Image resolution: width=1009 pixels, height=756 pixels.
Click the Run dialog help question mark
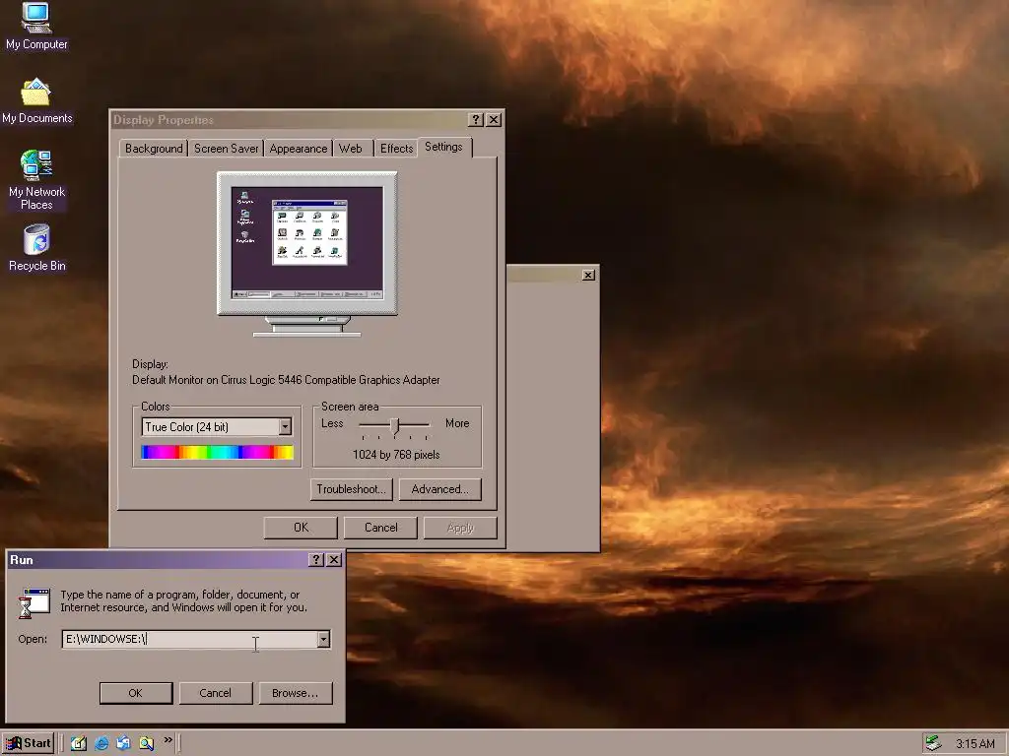pos(315,560)
